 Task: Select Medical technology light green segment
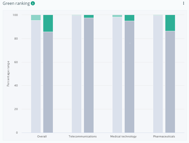tap(117, 16)
